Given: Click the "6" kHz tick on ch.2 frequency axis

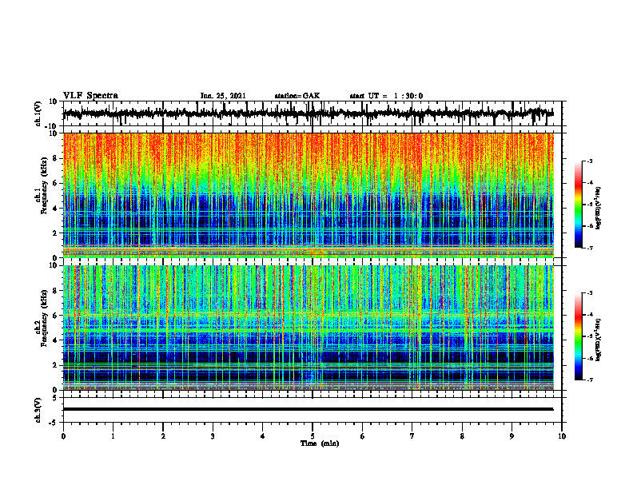Looking at the screenshot, I should (x=56, y=316).
